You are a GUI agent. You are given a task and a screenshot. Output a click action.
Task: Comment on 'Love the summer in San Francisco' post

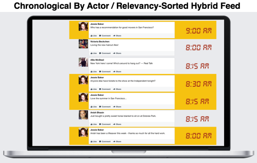click(x=105, y=107)
